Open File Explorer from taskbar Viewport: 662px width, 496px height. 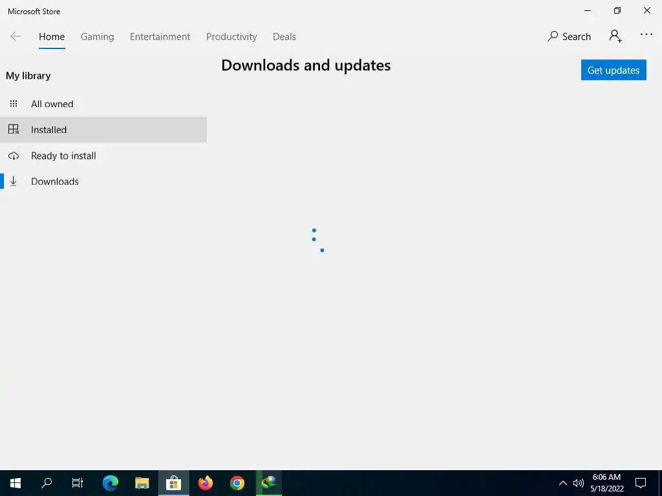point(142,483)
